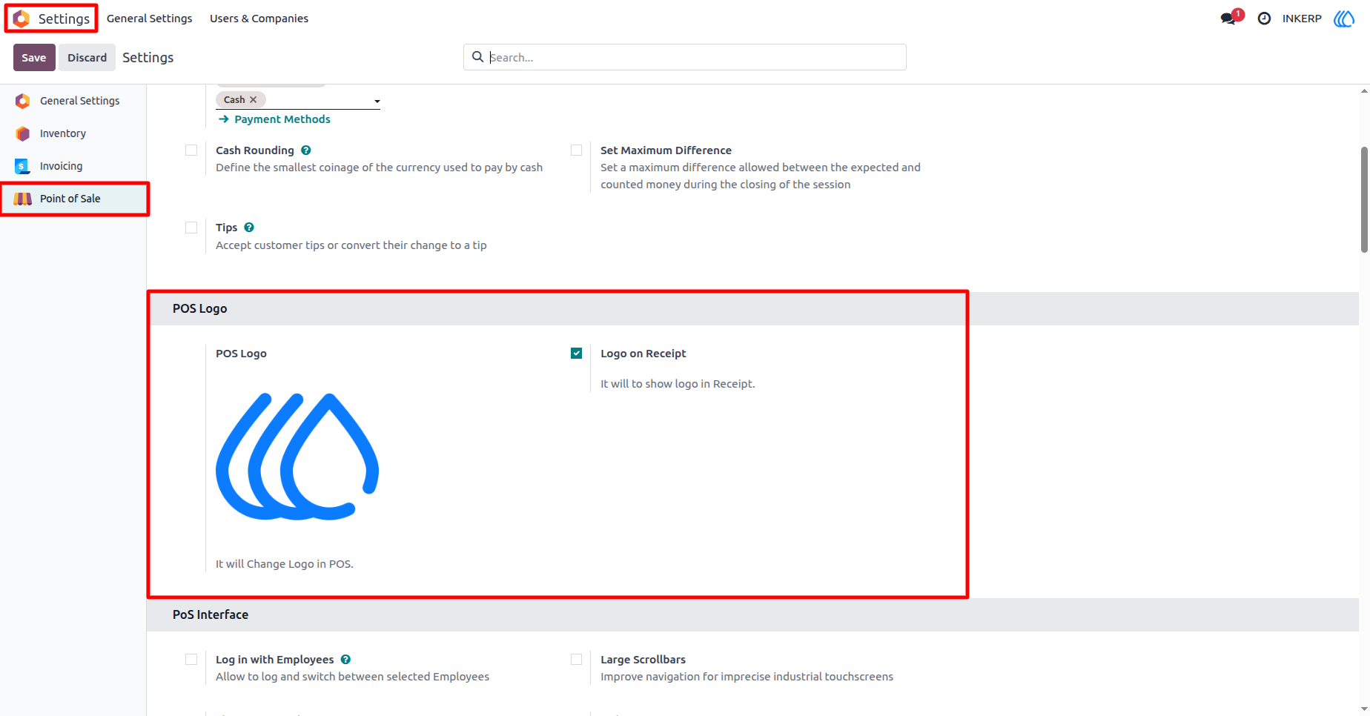Viewport: 1370px width, 716px height.
Task: Click the 'Logo on Receipt' label
Action: click(643, 354)
